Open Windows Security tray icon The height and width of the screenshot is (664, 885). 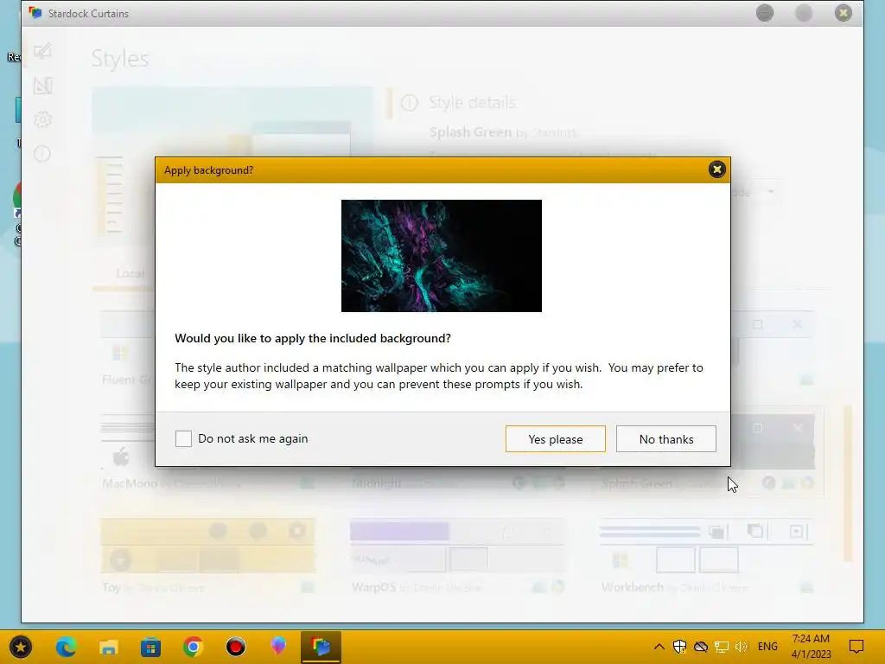[x=679, y=647]
